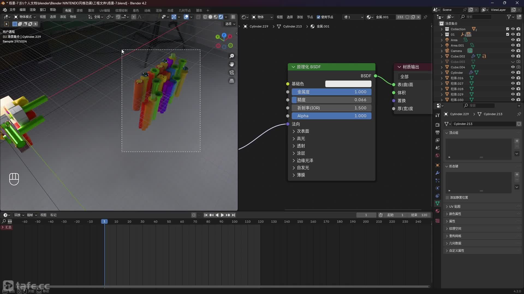The width and height of the screenshot is (524, 294).
Task: Toggle X-ray display in viewport header
Action: (198, 17)
